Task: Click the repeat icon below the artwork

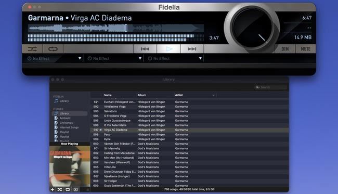Action: pos(68,189)
